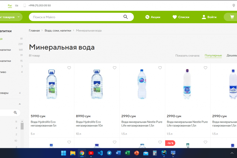Click the 5990 сум price text
Screen dimensions: 237x158
[38, 116]
